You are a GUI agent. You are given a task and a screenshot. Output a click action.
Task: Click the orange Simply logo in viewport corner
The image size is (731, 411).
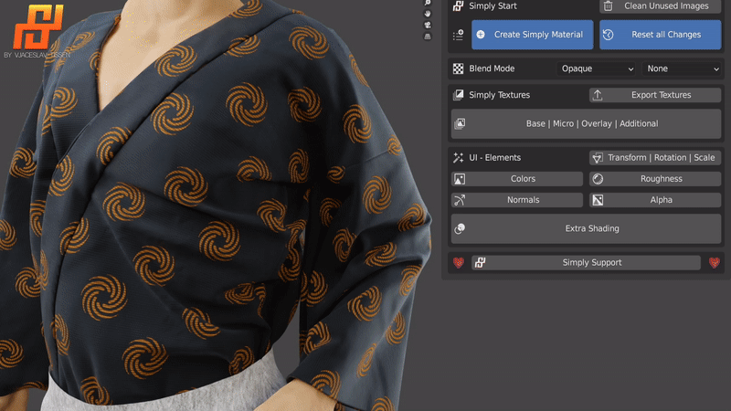point(35,27)
